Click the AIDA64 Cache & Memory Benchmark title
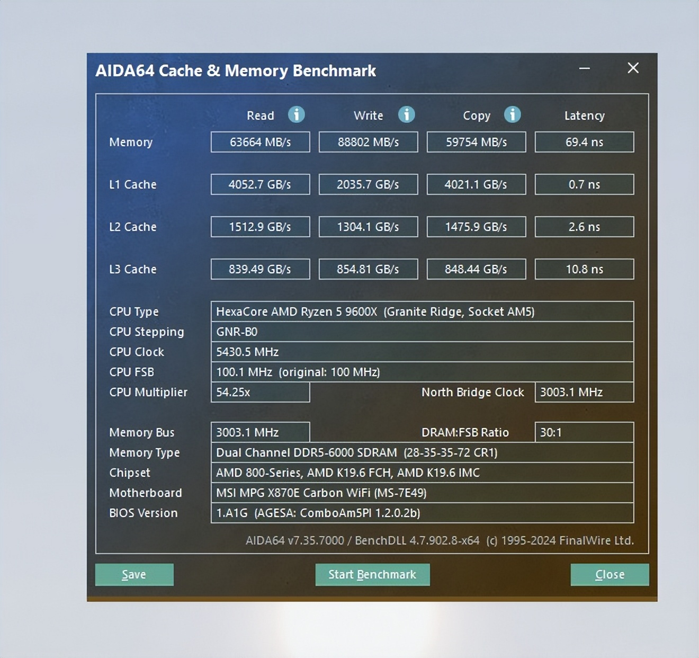The width and height of the screenshot is (699, 658). coord(236,71)
